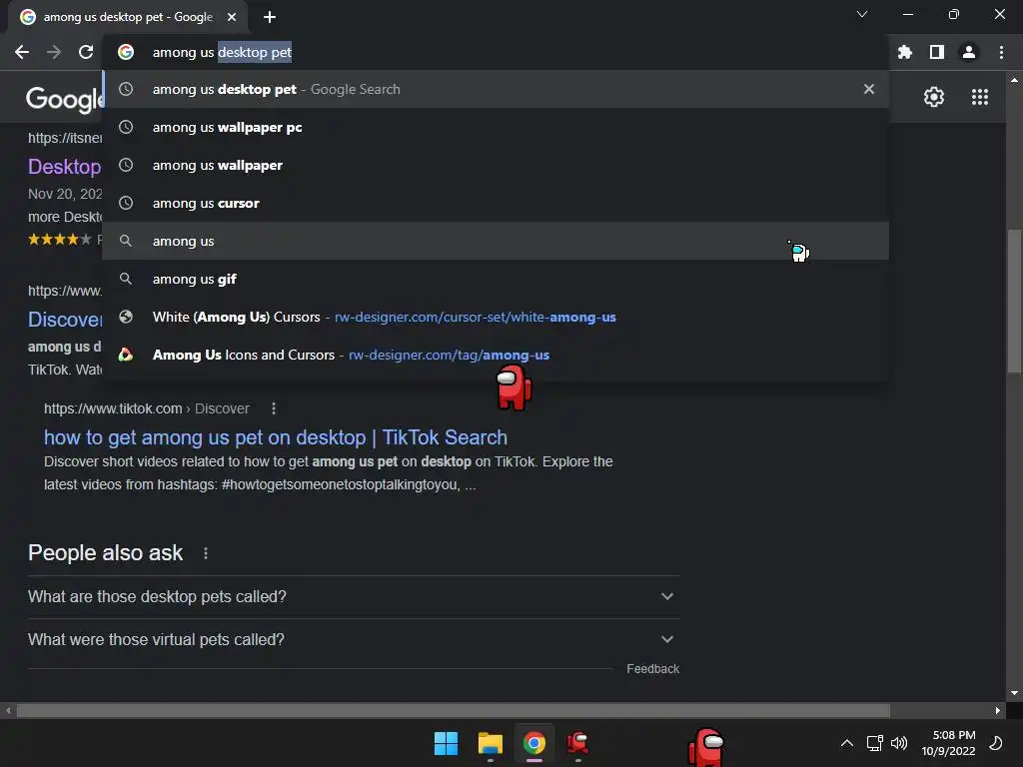This screenshot has height=767, width=1023.
Task: Click the Google logo
Action: (x=64, y=99)
